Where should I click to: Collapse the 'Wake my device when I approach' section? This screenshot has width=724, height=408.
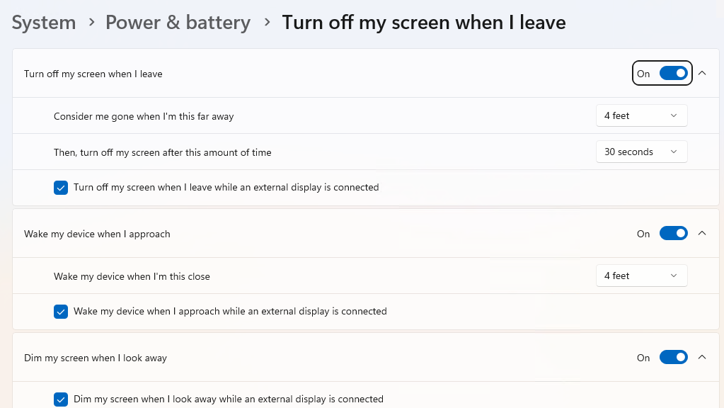pos(702,233)
